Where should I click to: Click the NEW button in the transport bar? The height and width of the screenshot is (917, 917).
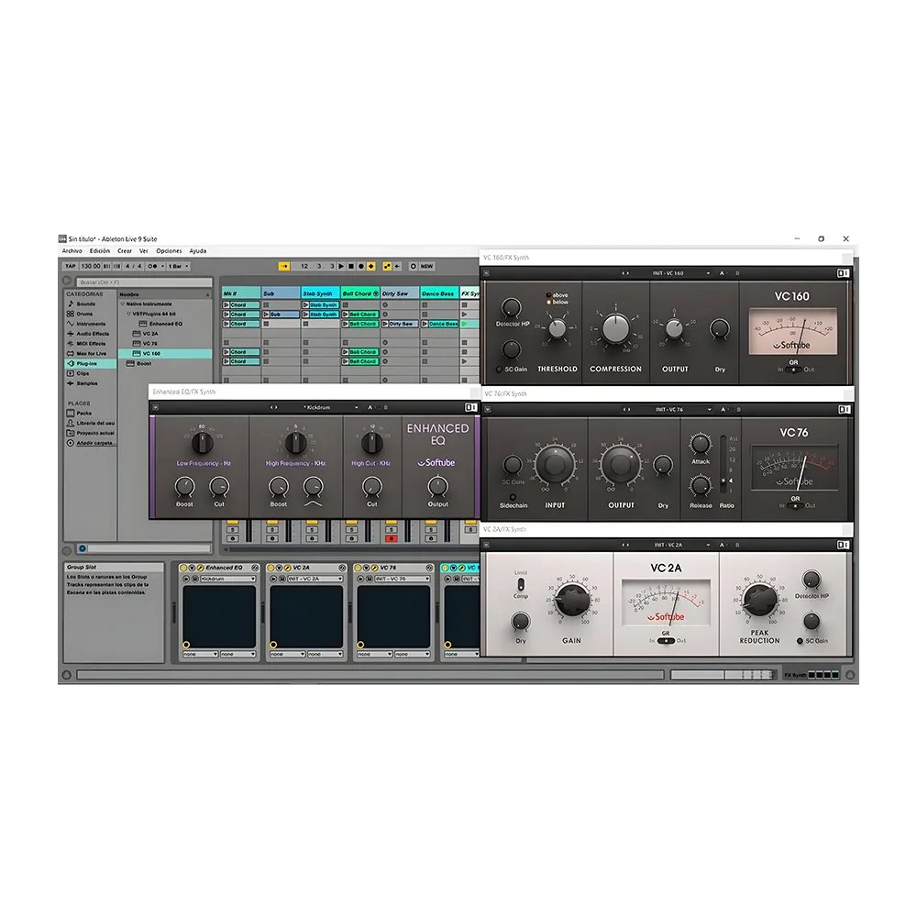coord(427,266)
